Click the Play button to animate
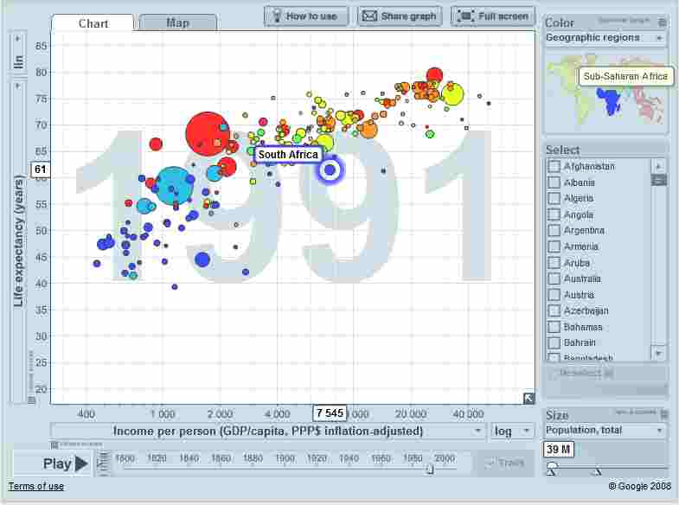 tap(66, 463)
